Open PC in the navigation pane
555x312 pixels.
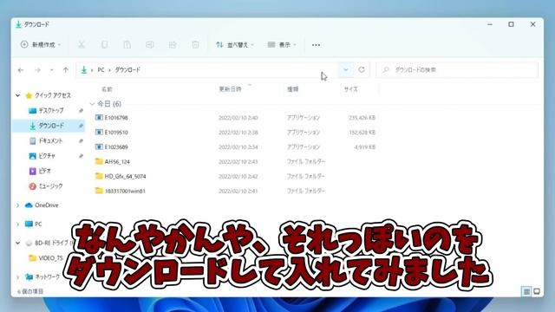[38, 224]
